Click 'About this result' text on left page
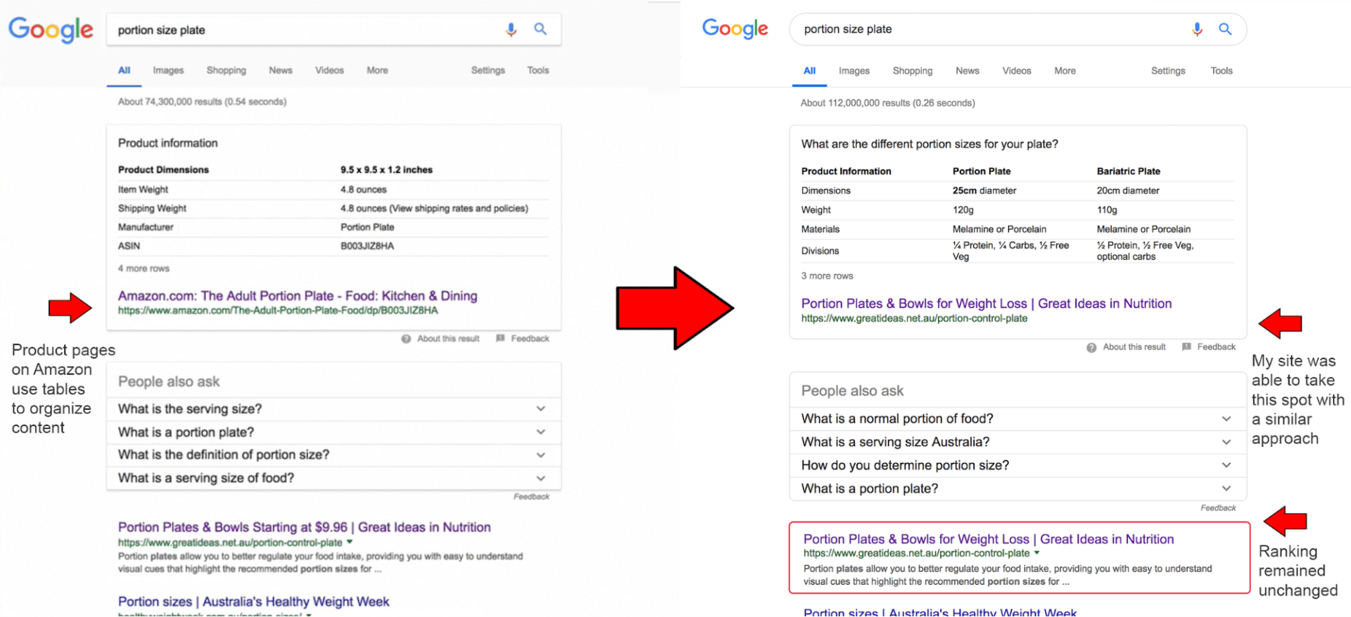The image size is (1351, 617). tap(448, 339)
